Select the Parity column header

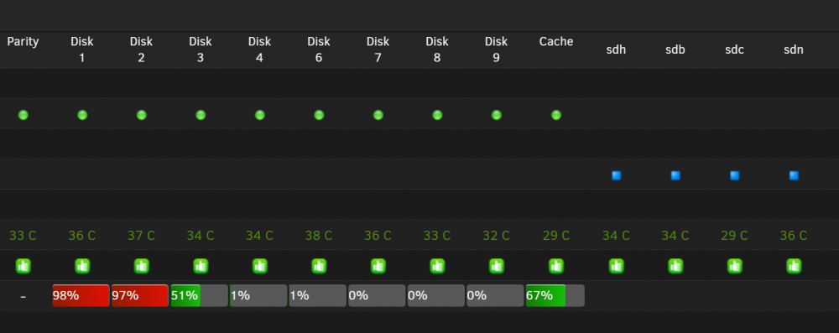[23, 42]
